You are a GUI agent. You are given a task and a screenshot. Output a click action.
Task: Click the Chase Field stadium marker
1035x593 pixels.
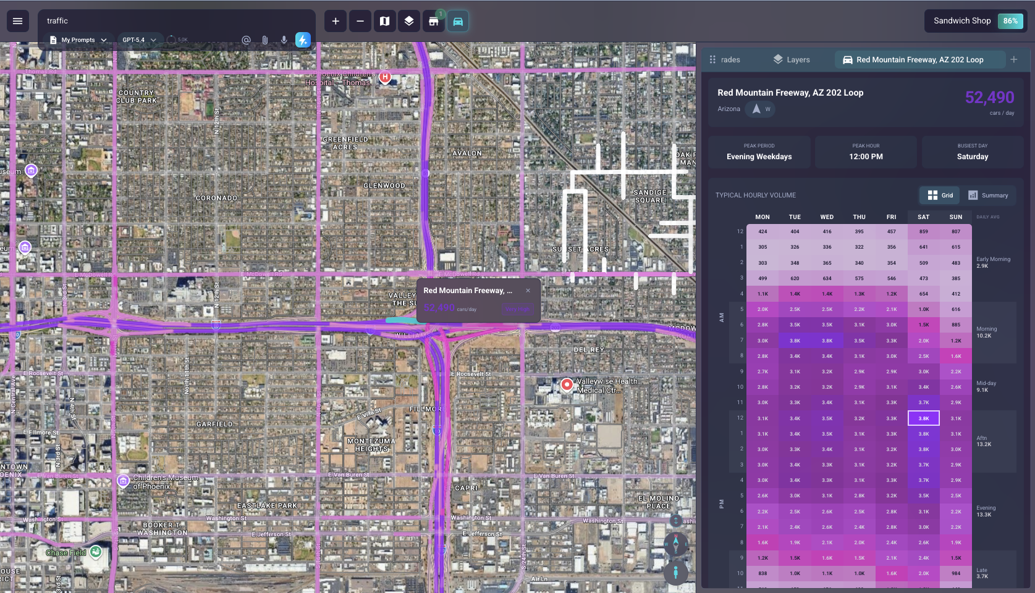pos(95,552)
